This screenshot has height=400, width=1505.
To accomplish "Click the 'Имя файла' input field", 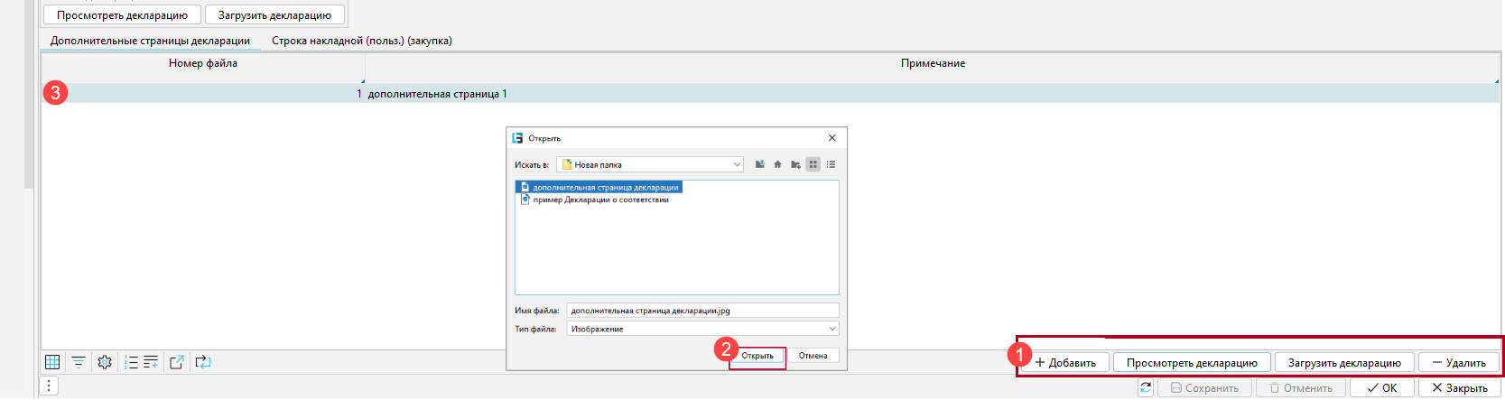I will [x=701, y=311].
